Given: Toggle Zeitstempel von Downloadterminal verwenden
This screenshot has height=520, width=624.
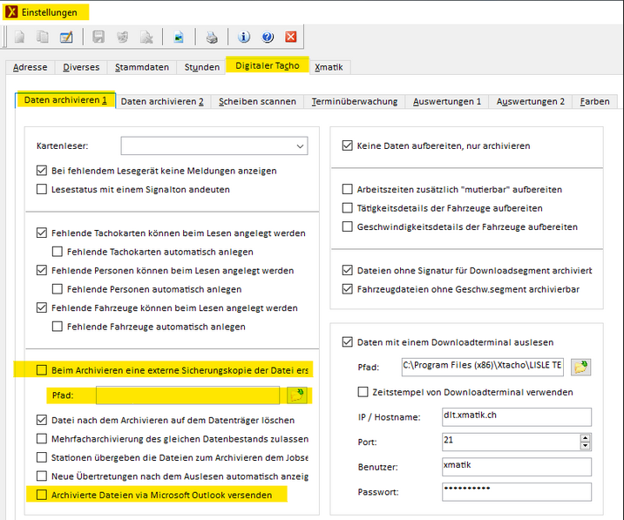Looking at the screenshot, I should click(363, 392).
